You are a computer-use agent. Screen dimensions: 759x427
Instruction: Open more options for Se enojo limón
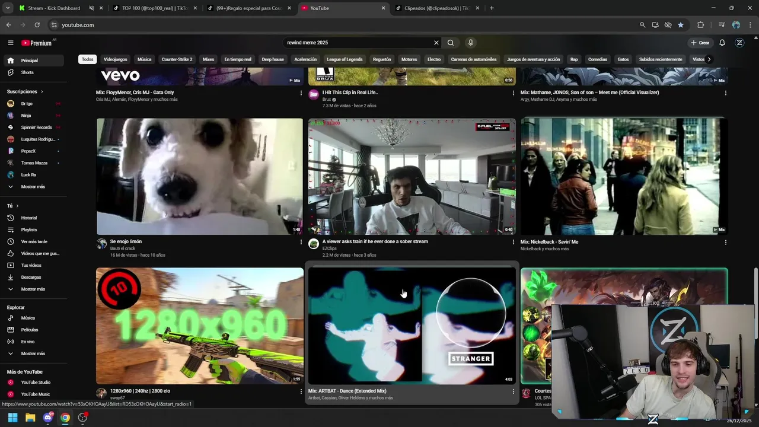point(301,242)
